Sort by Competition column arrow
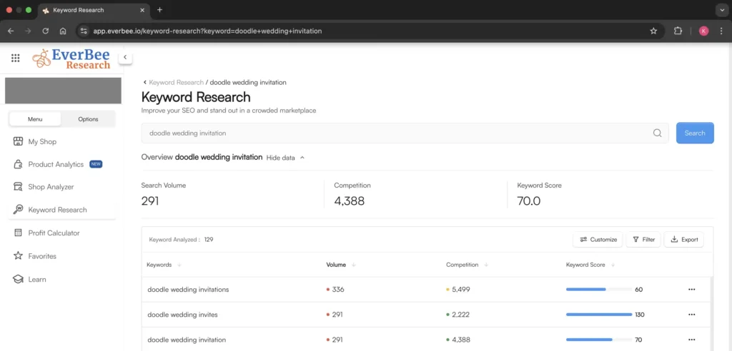This screenshot has height=351, width=732. pyautogui.click(x=486, y=265)
